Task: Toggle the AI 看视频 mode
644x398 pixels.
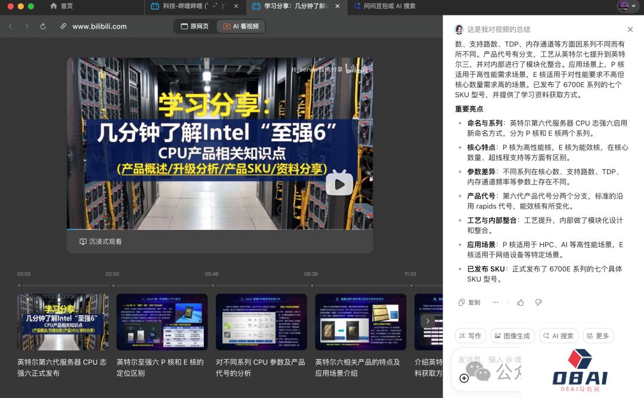Action: (x=241, y=26)
